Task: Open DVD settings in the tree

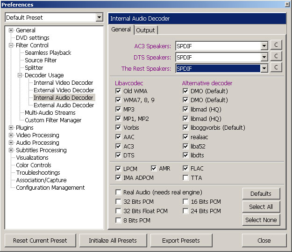Action: [x=33, y=38]
